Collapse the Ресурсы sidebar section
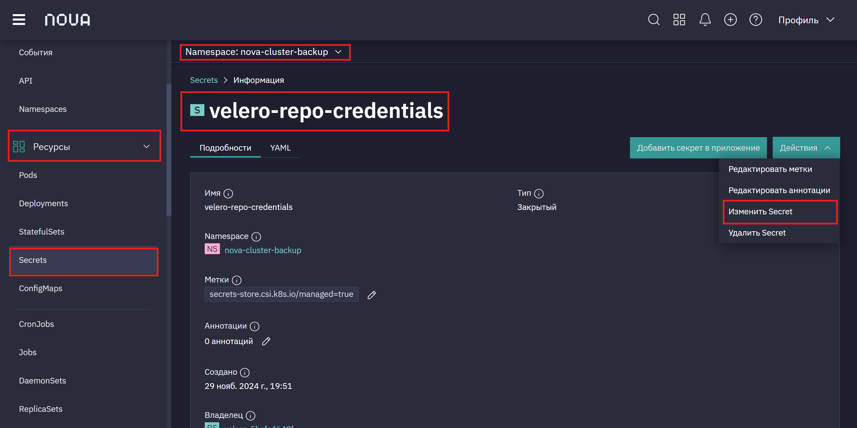This screenshot has width=857, height=428. (x=85, y=147)
